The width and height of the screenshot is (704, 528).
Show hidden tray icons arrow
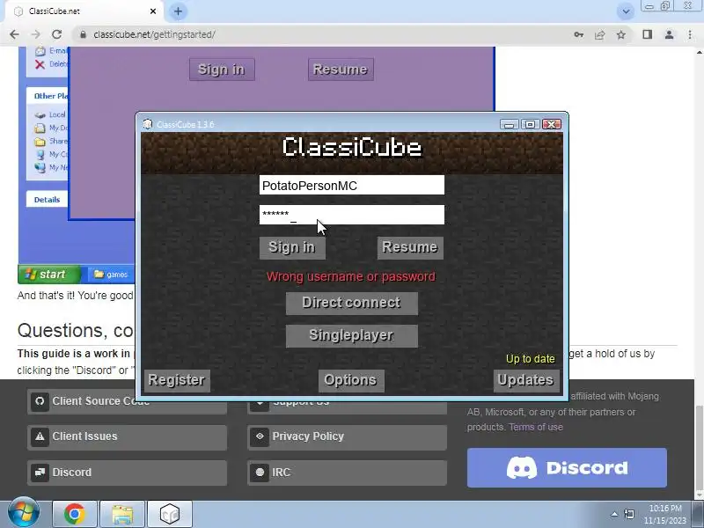coord(614,514)
